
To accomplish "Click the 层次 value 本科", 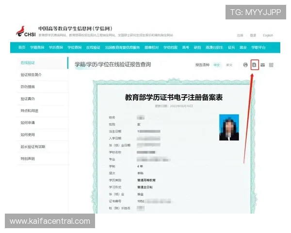I will (x=140, y=173).
